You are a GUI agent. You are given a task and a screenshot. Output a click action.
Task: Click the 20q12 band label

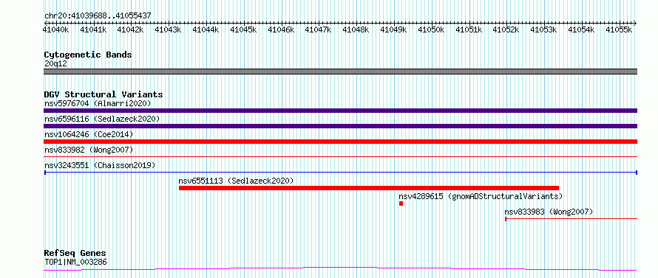[x=55, y=64]
